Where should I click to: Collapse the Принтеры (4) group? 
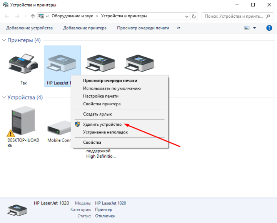click(4, 40)
